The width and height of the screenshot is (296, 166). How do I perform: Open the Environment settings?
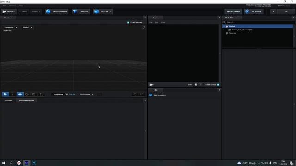coord(57,12)
